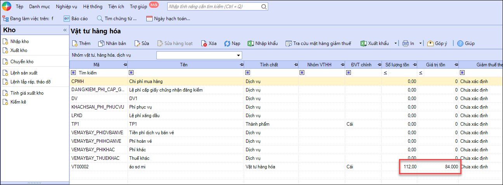This screenshot has height=185, width=503.
Task: Open the Xuất khẩu dropdown arrow
Action: tap(395, 43)
